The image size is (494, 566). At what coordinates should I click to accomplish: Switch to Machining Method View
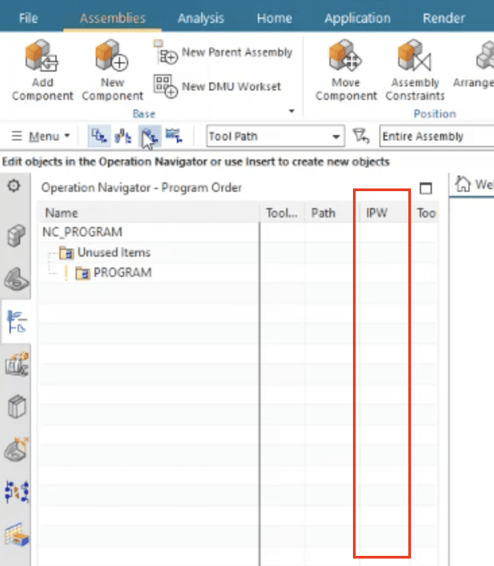coord(174,136)
